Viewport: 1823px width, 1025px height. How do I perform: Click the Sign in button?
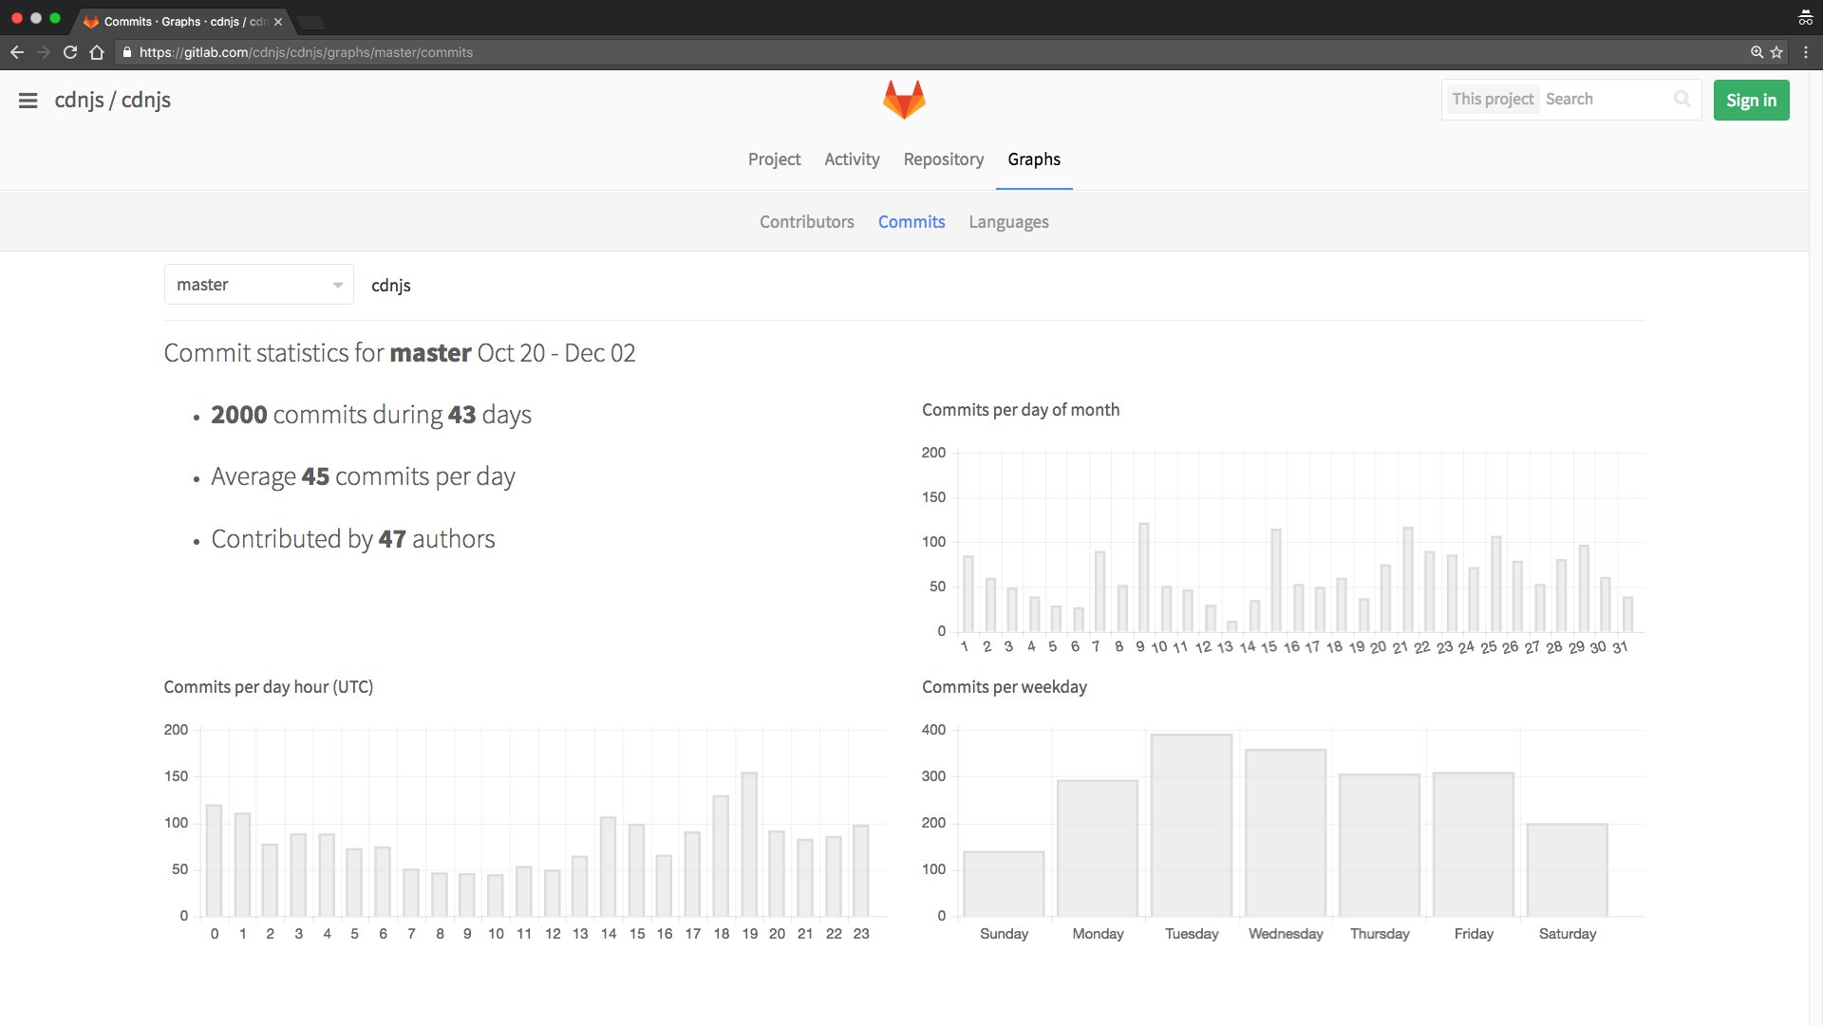tap(1751, 100)
